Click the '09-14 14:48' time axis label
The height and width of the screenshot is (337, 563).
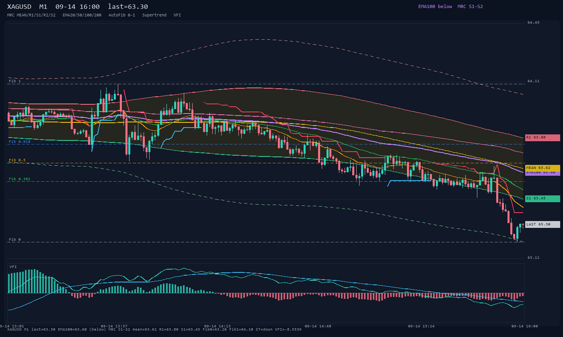tap(318, 326)
